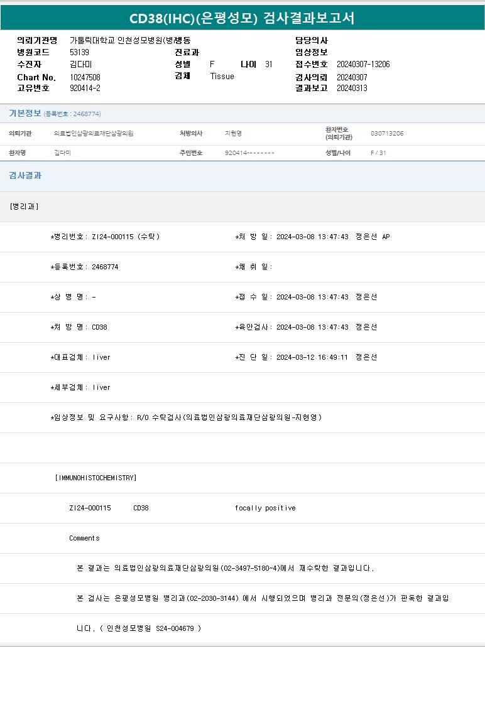The width and height of the screenshot is (485, 710).
Task: Click the CD38(IHC) report title banner
Action: (x=242, y=18)
